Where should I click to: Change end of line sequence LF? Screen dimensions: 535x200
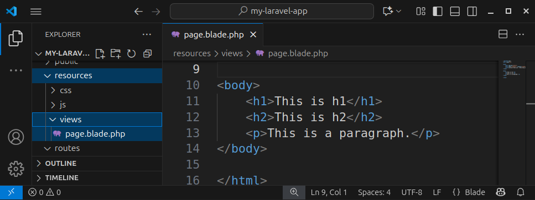pyautogui.click(x=437, y=192)
